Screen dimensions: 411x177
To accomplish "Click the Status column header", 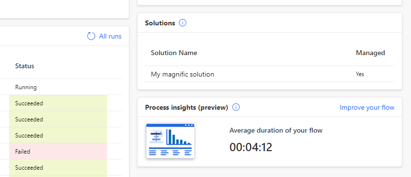I will tap(24, 66).
